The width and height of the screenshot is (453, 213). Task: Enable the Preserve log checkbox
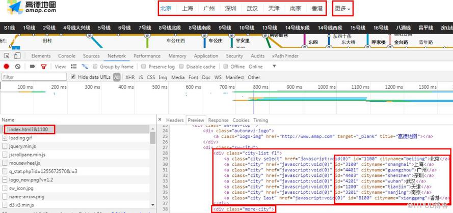coord(144,67)
